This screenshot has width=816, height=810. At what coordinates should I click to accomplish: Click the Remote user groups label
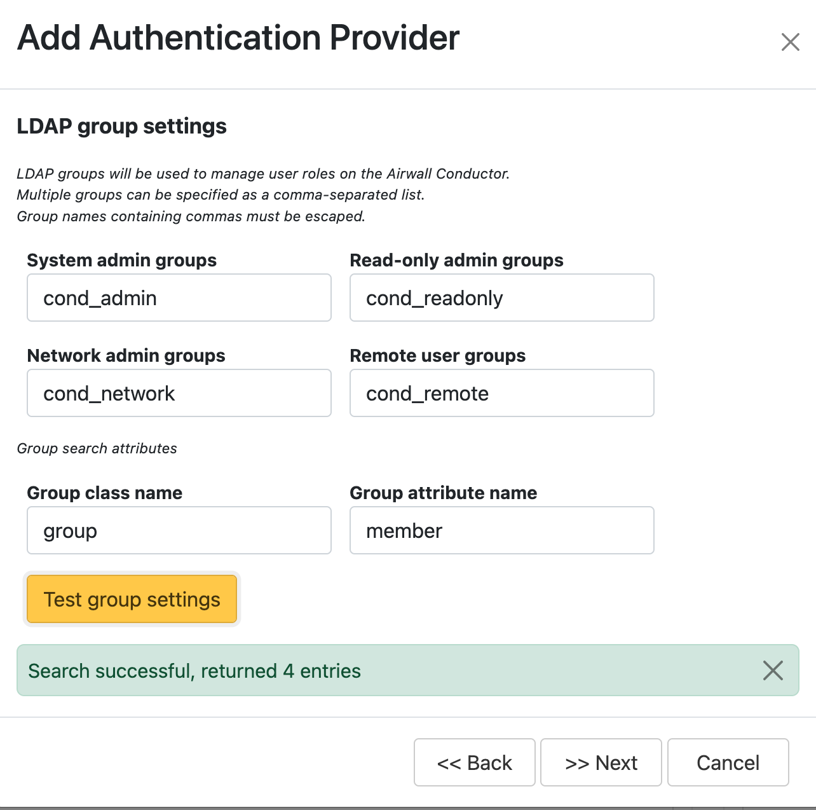437,355
